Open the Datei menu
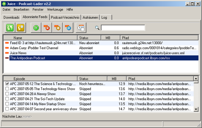The width and height of the screenshot is (202, 128). 7,10
